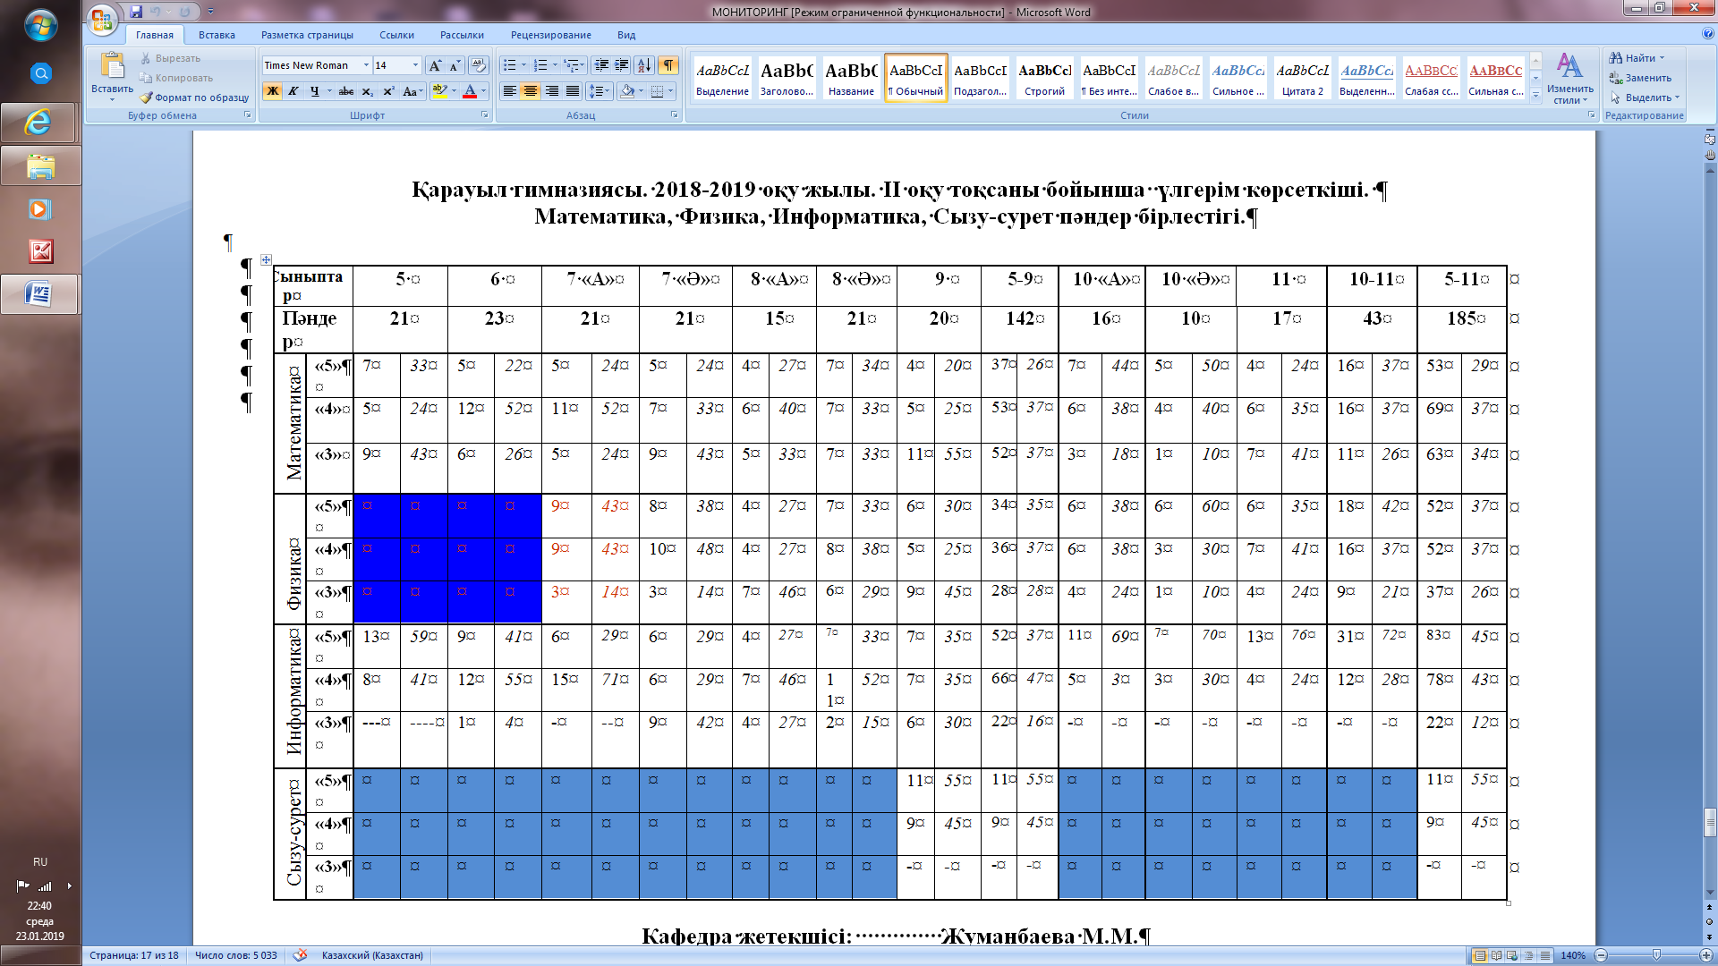Click language indicator Казахский (Казахстан)
1718x966 pixels.
(372, 955)
